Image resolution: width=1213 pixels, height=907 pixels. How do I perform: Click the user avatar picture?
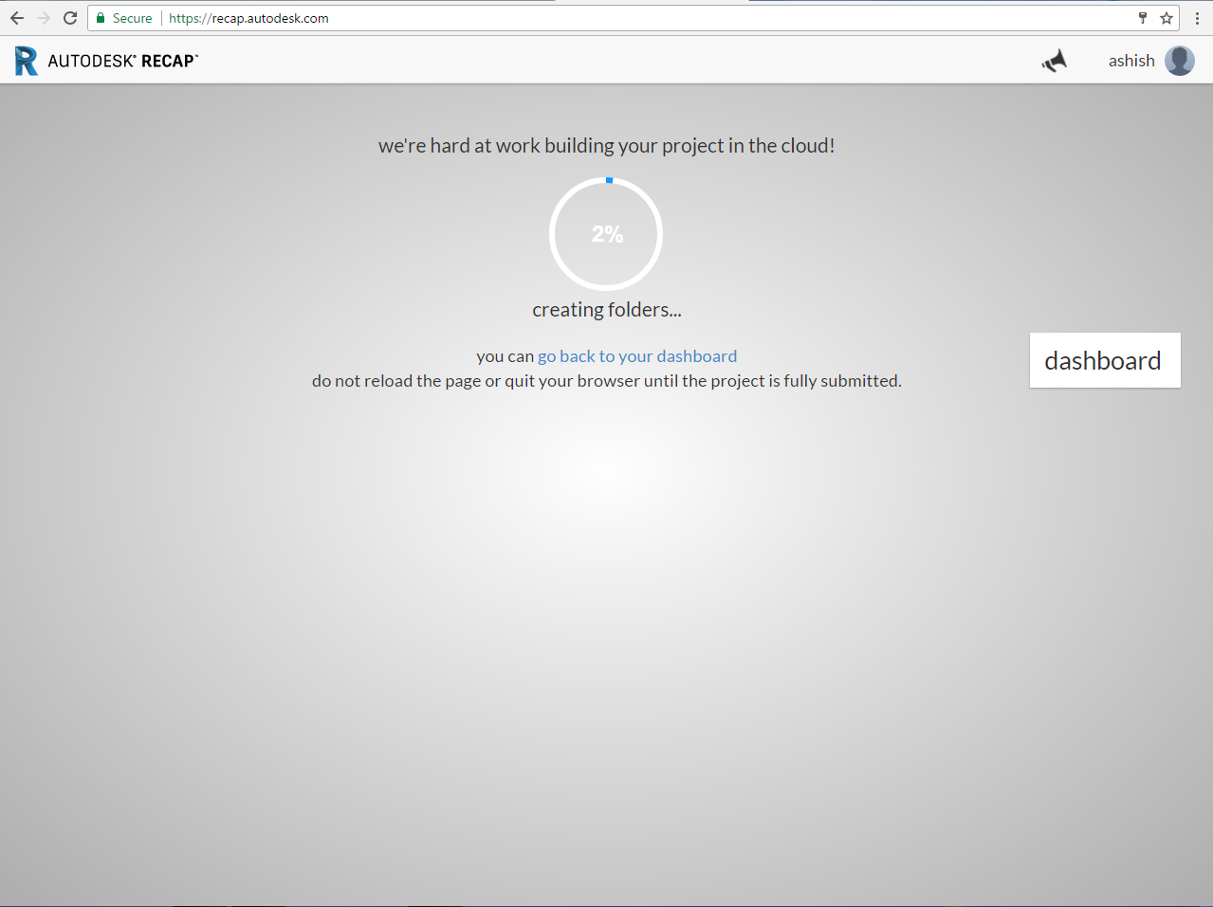[1180, 61]
